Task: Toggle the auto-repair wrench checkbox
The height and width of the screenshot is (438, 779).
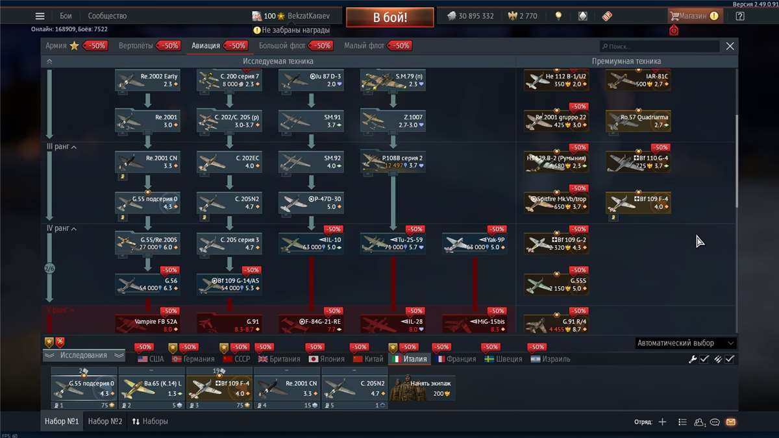Action: 704,359
